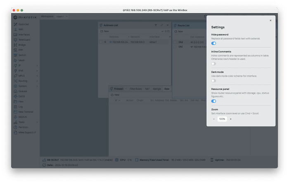Decrease zoom with minus button
This screenshot has width=289, height=183.
(214, 119)
